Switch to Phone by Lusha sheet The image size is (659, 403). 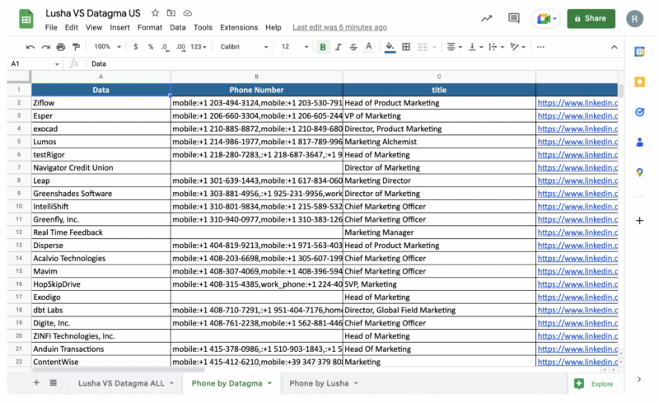(x=323, y=383)
